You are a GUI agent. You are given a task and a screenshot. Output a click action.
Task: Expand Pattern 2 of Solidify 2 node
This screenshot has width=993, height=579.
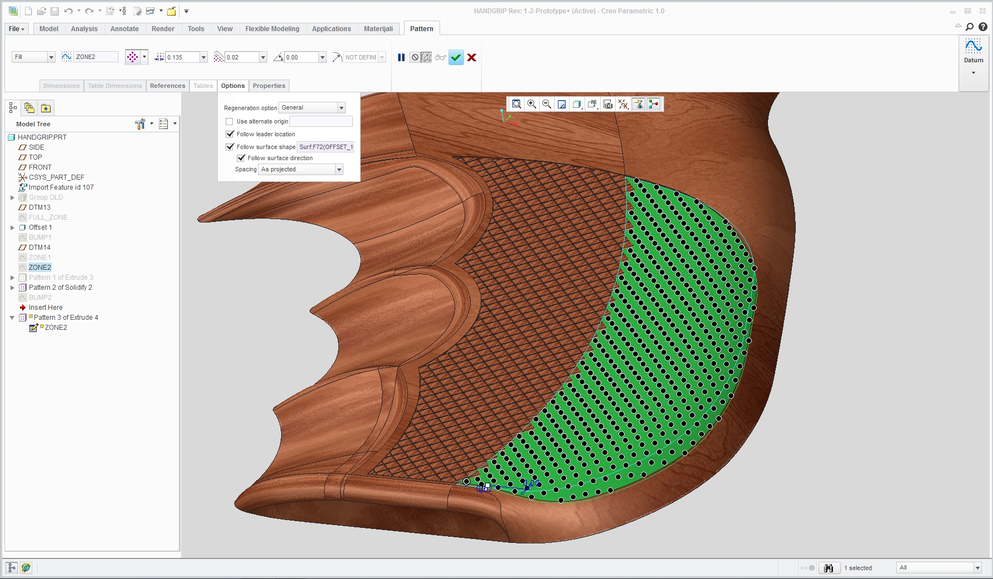click(x=12, y=288)
